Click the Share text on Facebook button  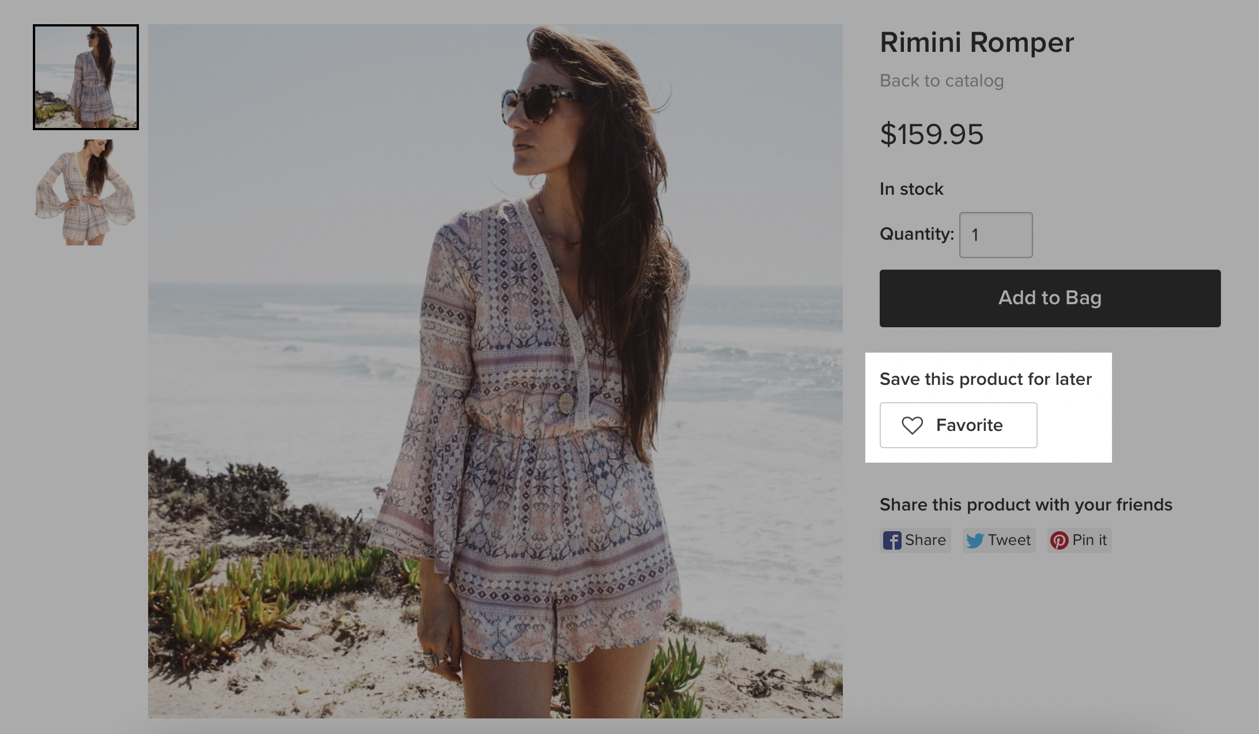925,540
